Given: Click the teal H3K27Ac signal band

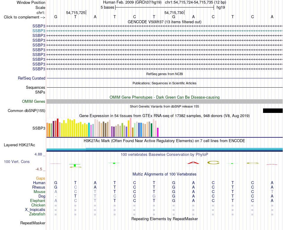Looking at the screenshot, I should [164, 150].
